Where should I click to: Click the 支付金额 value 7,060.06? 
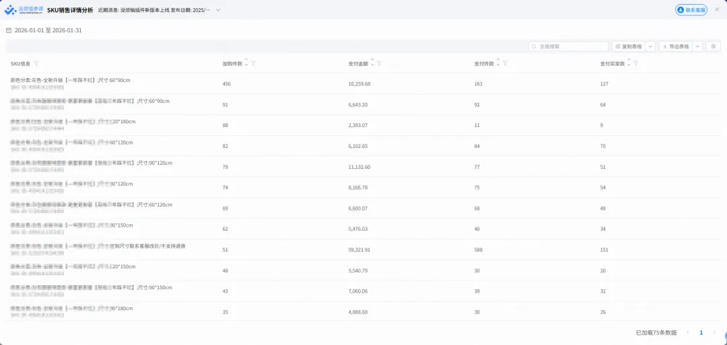pyautogui.click(x=358, y=291)
